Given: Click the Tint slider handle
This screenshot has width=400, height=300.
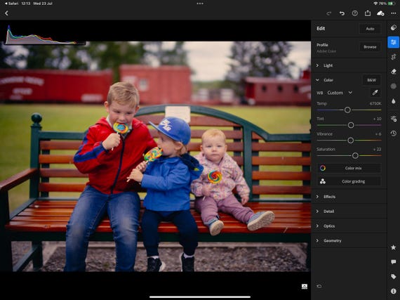Looking at the screenshot, I should (x=351, y=125).
